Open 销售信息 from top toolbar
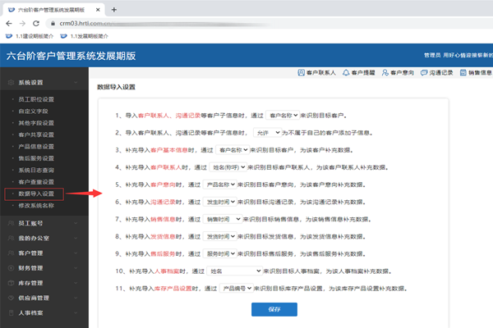Screen dimensions: 493x328 (476, 73)
